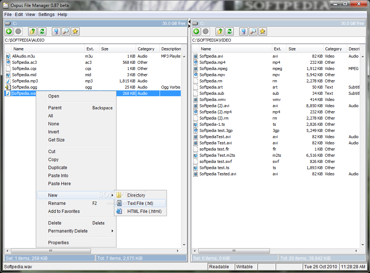Click the right pane grey Forward button

(206, 31)
